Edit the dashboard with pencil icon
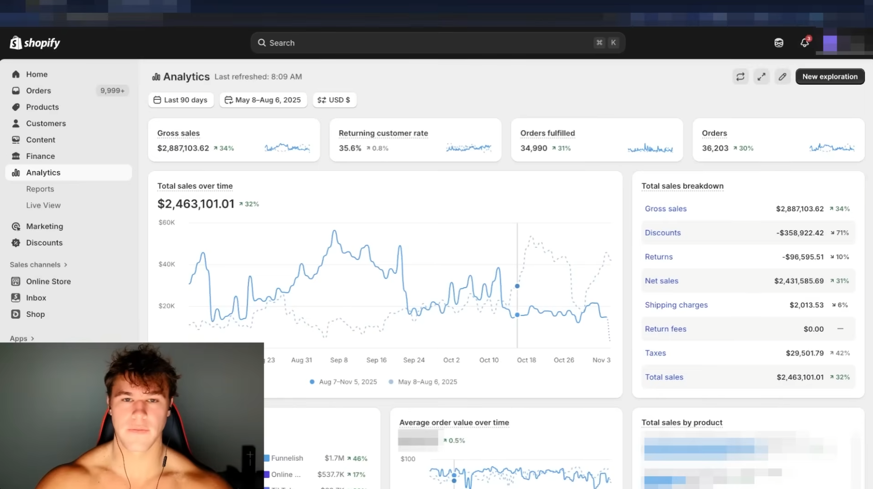The width and height of the screenshot is (873, 489). (783, 77)
